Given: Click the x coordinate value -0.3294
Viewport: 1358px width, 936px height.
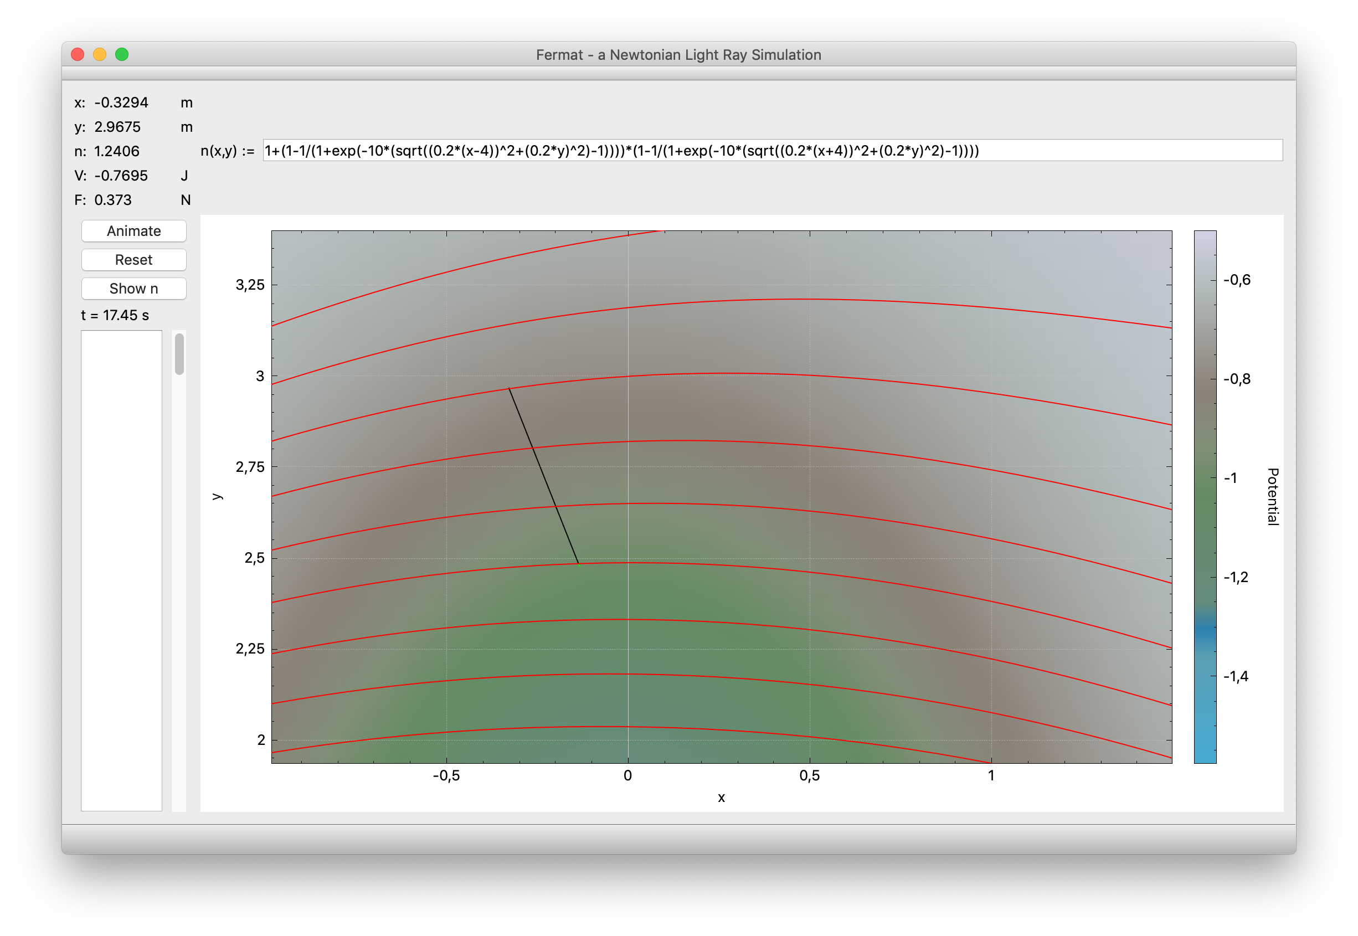Looking at the screenshot, I should pos(121,102).
